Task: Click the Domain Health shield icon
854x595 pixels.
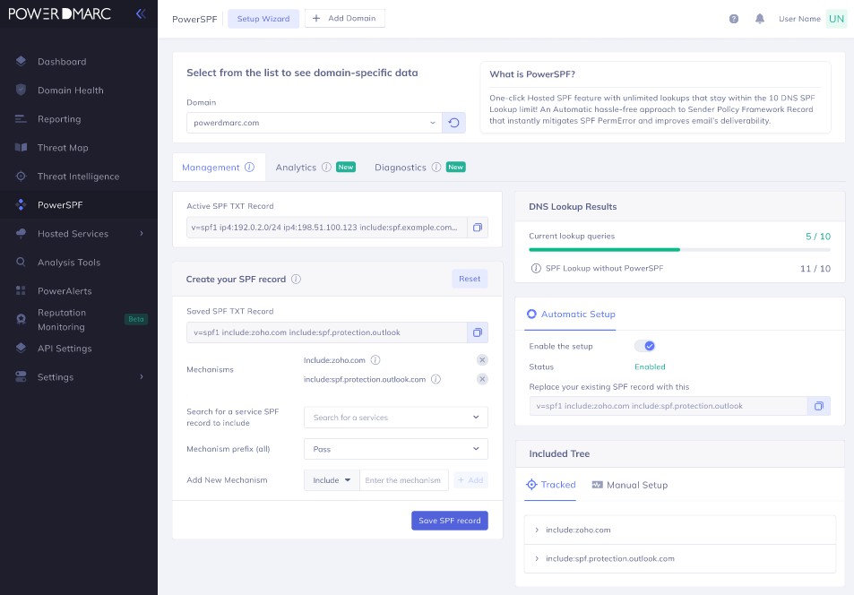Action: [x=21, y=90]
